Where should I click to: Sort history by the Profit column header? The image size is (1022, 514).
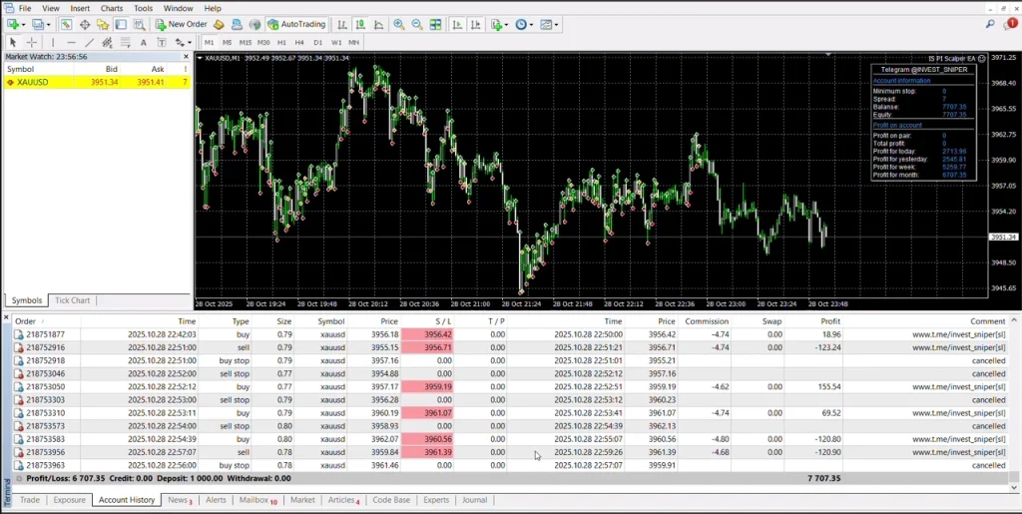pyautogui.click(x=829, y=321)
